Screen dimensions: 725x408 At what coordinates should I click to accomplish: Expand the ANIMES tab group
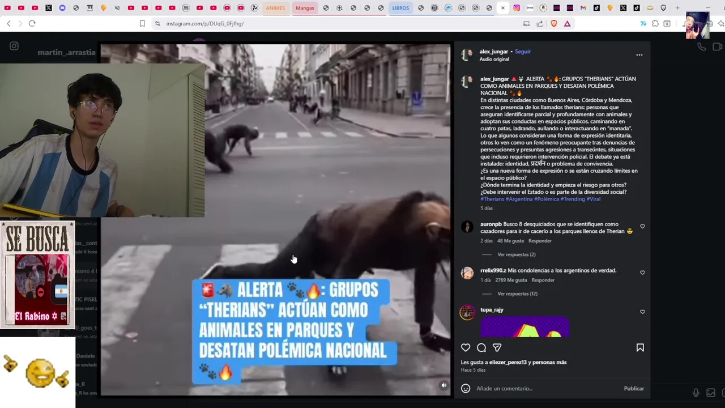[x=275, y=8]
